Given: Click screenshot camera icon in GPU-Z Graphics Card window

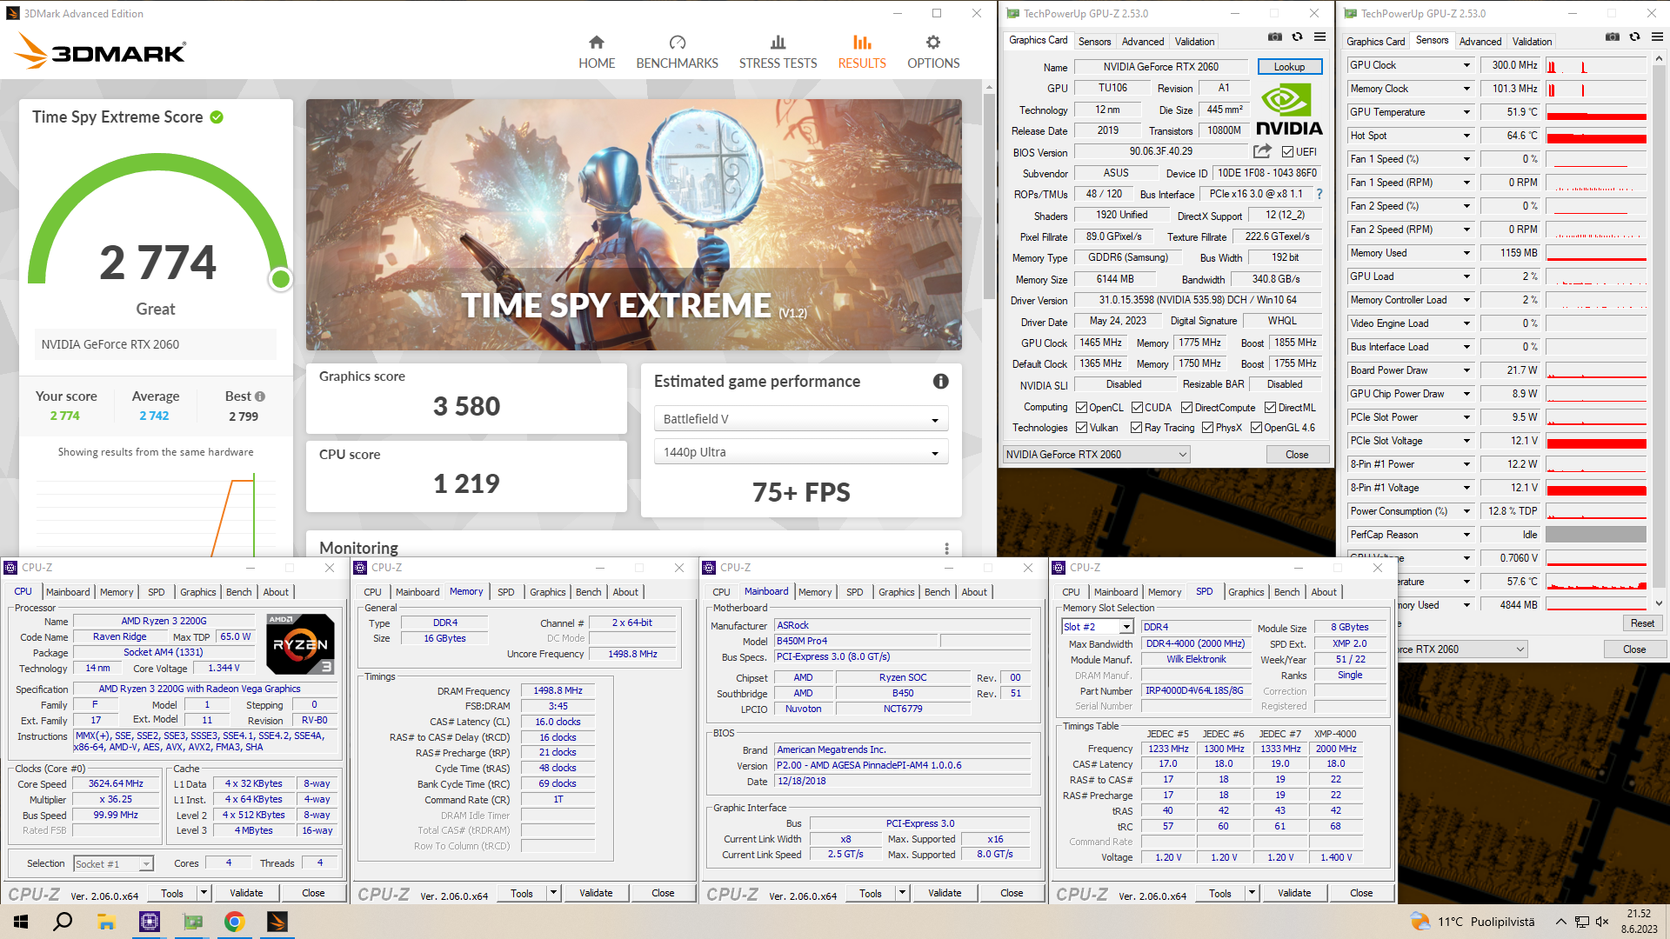Looking at the screenshot, I should coord(1274,37).
